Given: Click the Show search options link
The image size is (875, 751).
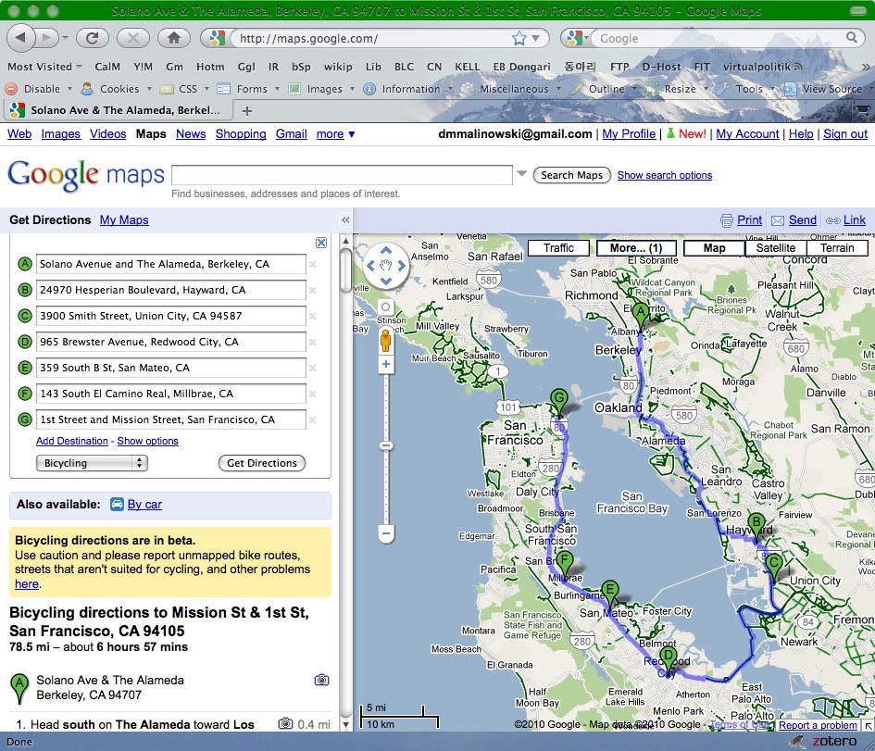Looking at the screenshot, I should coord(665,175).
